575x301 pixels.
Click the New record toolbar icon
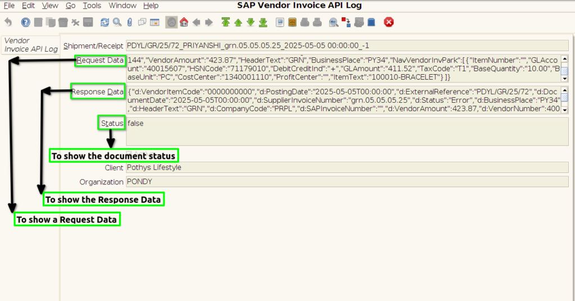coord(38,22)
